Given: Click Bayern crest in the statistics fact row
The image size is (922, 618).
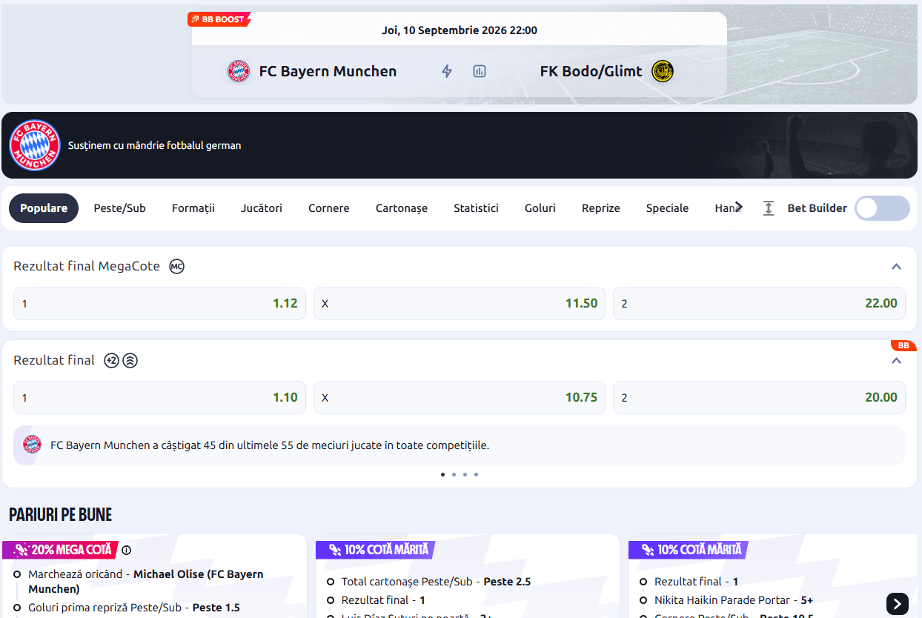Looking at the screenshot, I should tap(32, 445).
